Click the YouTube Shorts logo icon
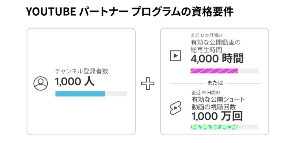Viewport: 295px width, 143px height. 175,108
